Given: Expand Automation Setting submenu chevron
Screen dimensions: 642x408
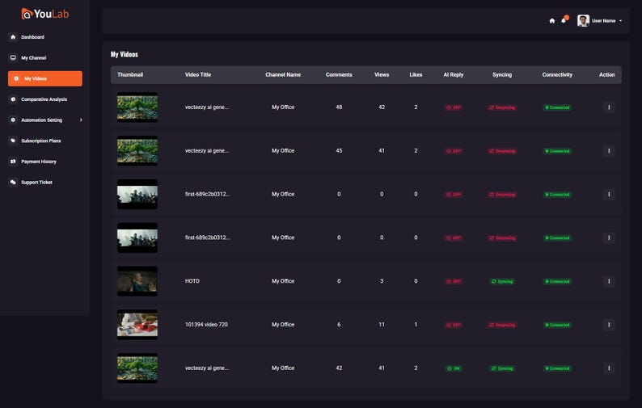Looking at the screenshot, I should click(x=81, y=120).
